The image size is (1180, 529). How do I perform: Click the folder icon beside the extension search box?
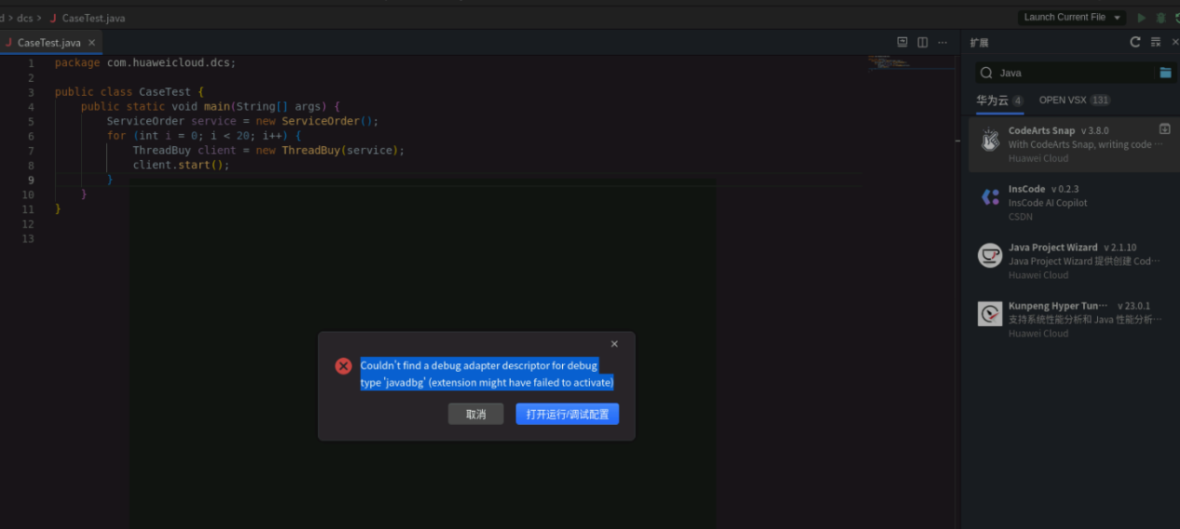[1165, 73]
